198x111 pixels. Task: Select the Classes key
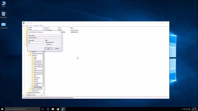pyautogui.click(x=30, y=28)
